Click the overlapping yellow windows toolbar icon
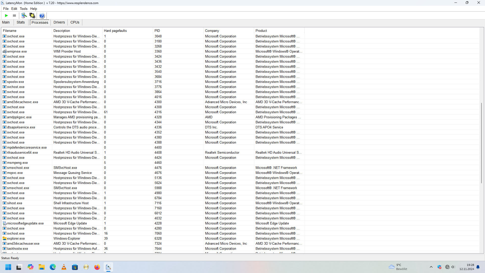Viewport: 485px width, 273px height. click(32, 16)
